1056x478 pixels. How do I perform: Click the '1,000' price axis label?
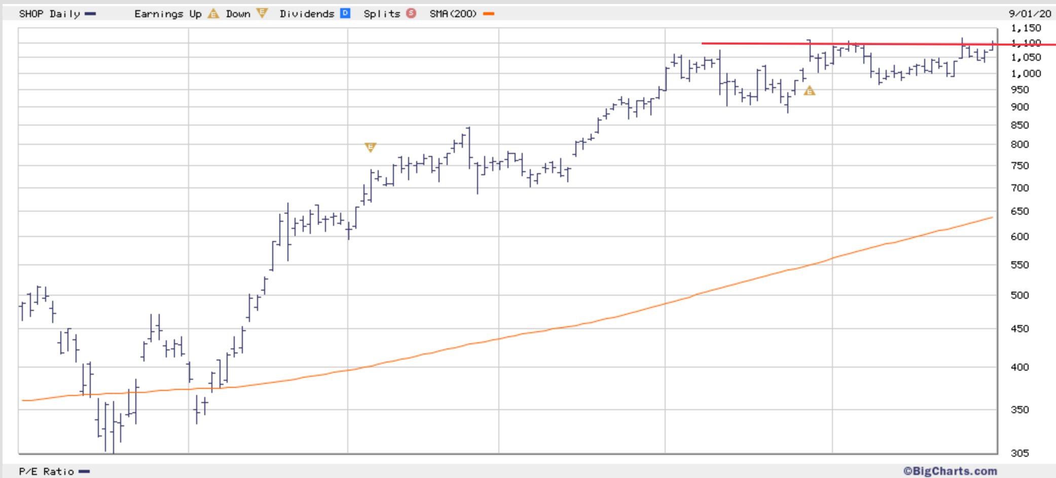[x=1026, y=73]
